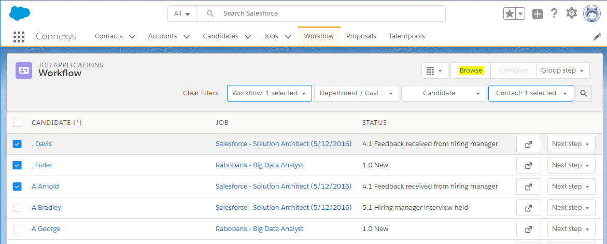Open candidate . Davis link
607x244 pixels.
[41, 144]
